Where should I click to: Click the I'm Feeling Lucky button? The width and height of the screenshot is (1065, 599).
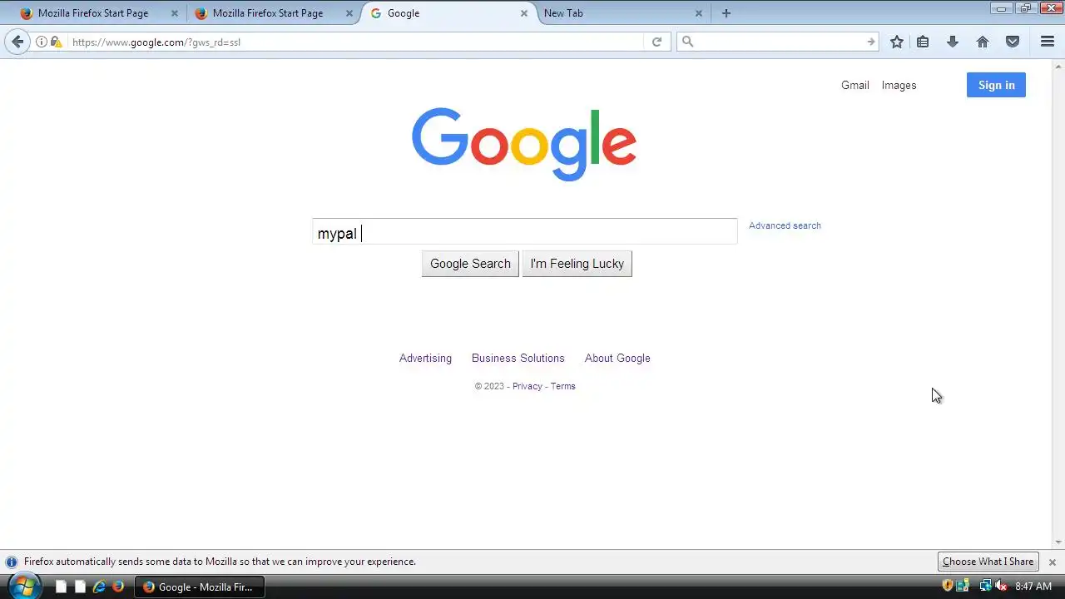(577, 264)
